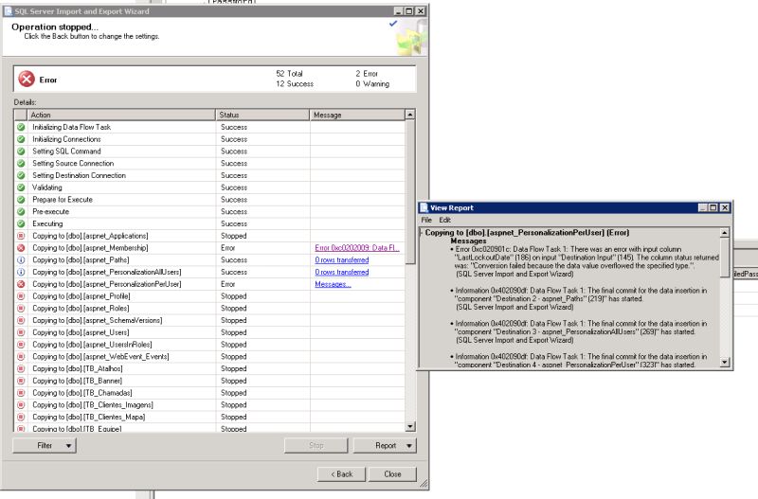Sort details by the Status column header
Image resolution: width=758 pixels, height=499 pixels.
pos(262,115)
